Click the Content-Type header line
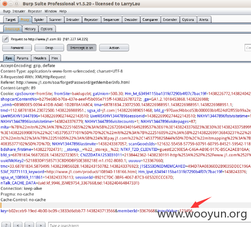This screenshot has width=251, height=227. coord(62,71)
